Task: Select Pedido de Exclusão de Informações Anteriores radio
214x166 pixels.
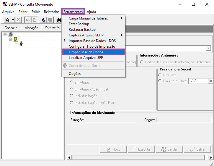Action: tap(142, 62)
